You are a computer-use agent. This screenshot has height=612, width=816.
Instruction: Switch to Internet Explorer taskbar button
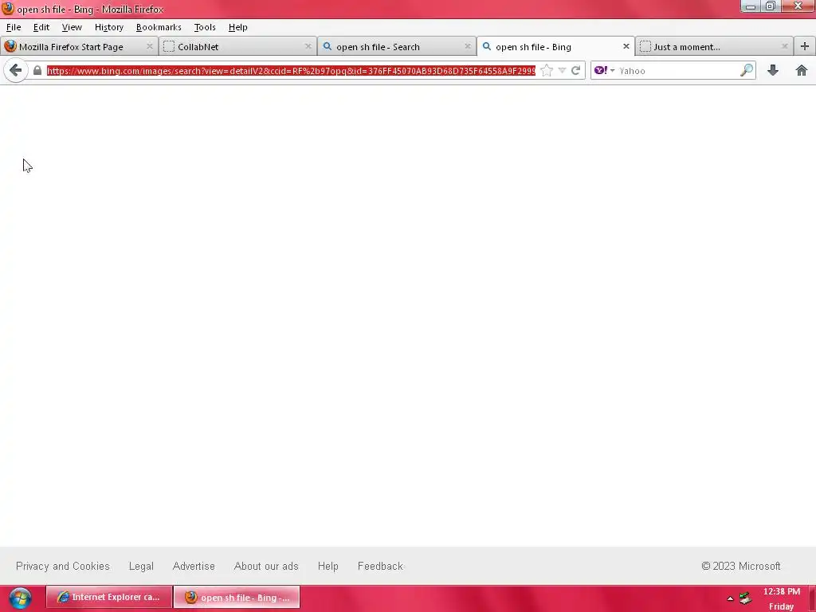point(108,597)
